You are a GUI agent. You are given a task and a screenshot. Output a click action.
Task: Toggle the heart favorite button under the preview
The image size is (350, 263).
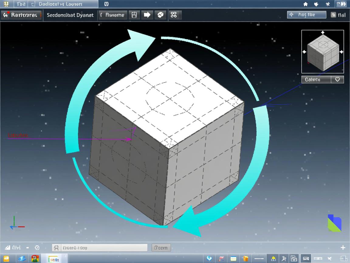(x=337, y=79)
